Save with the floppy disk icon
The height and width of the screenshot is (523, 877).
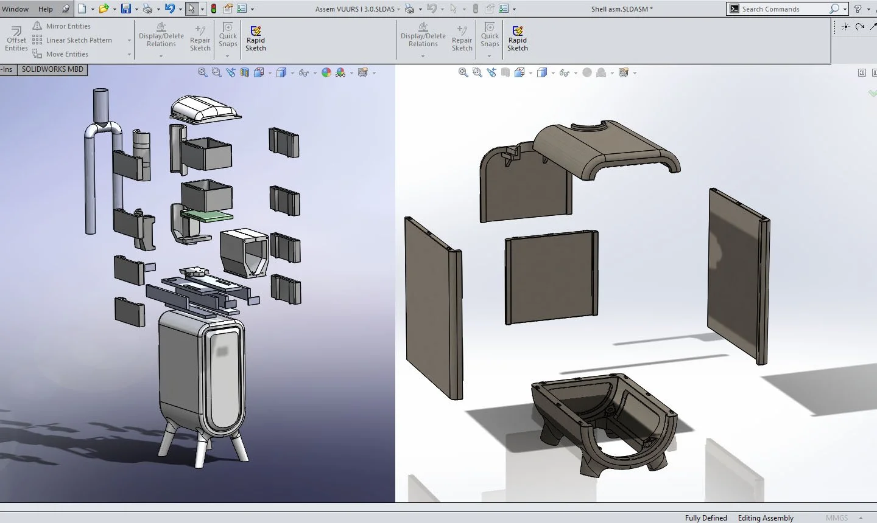tap(126, 9)
